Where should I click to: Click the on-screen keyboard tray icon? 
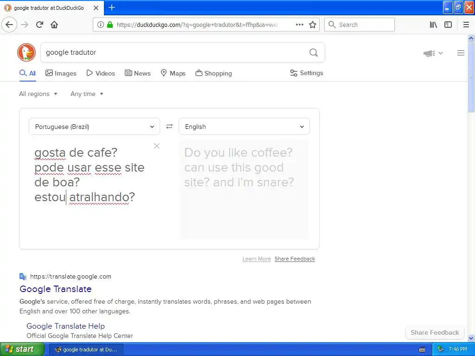422,350
